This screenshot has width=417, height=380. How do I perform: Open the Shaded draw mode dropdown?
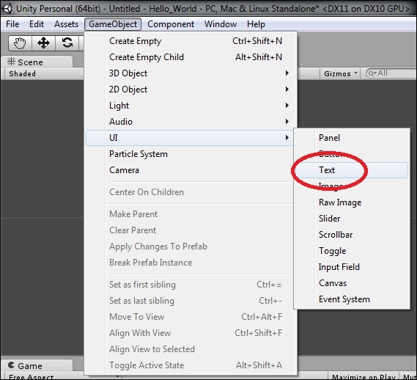(x=44, y=74)
